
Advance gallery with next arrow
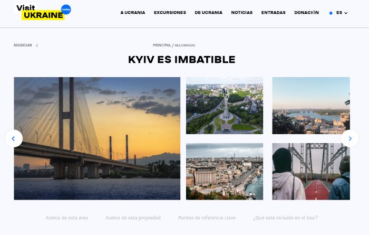(x=350, y=138)
